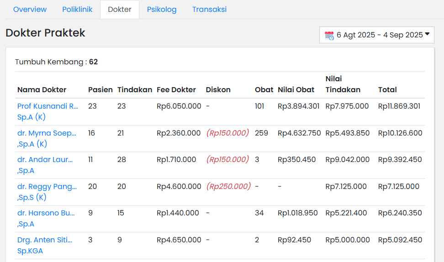The height and width of the screenshot is (262, 444).
Task: Click the Fee Dokter column header
Action: point(176,90)
